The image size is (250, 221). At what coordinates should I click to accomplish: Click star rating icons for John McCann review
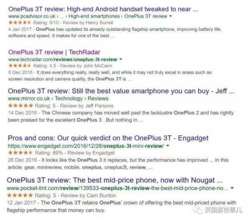click(x=20, y=66)
